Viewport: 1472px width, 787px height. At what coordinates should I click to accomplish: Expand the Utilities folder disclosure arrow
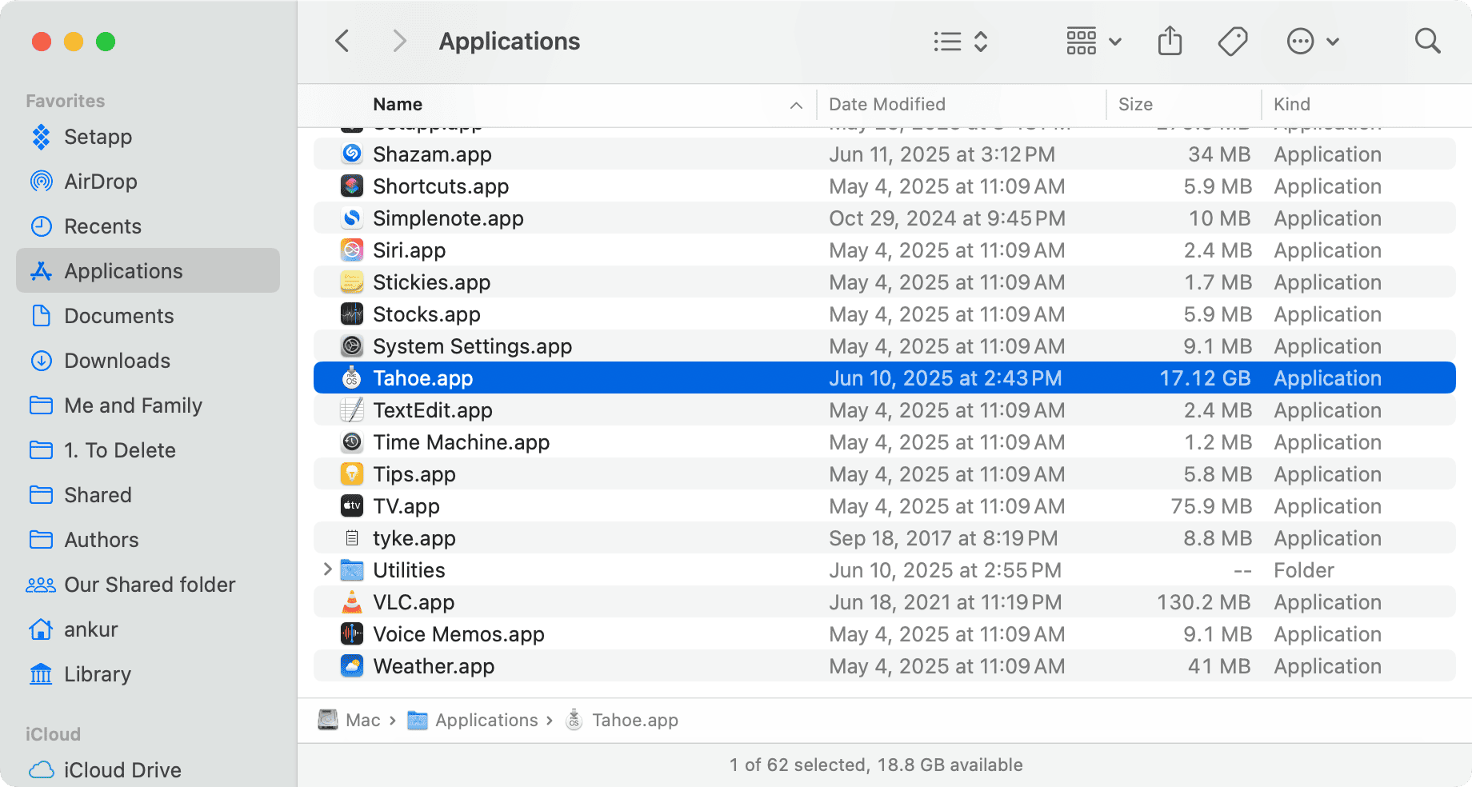point(327,569)
